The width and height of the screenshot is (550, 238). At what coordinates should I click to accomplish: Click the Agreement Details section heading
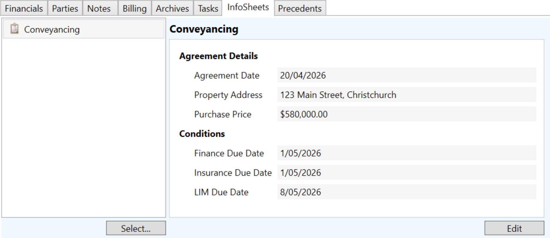tap(218, 56)
